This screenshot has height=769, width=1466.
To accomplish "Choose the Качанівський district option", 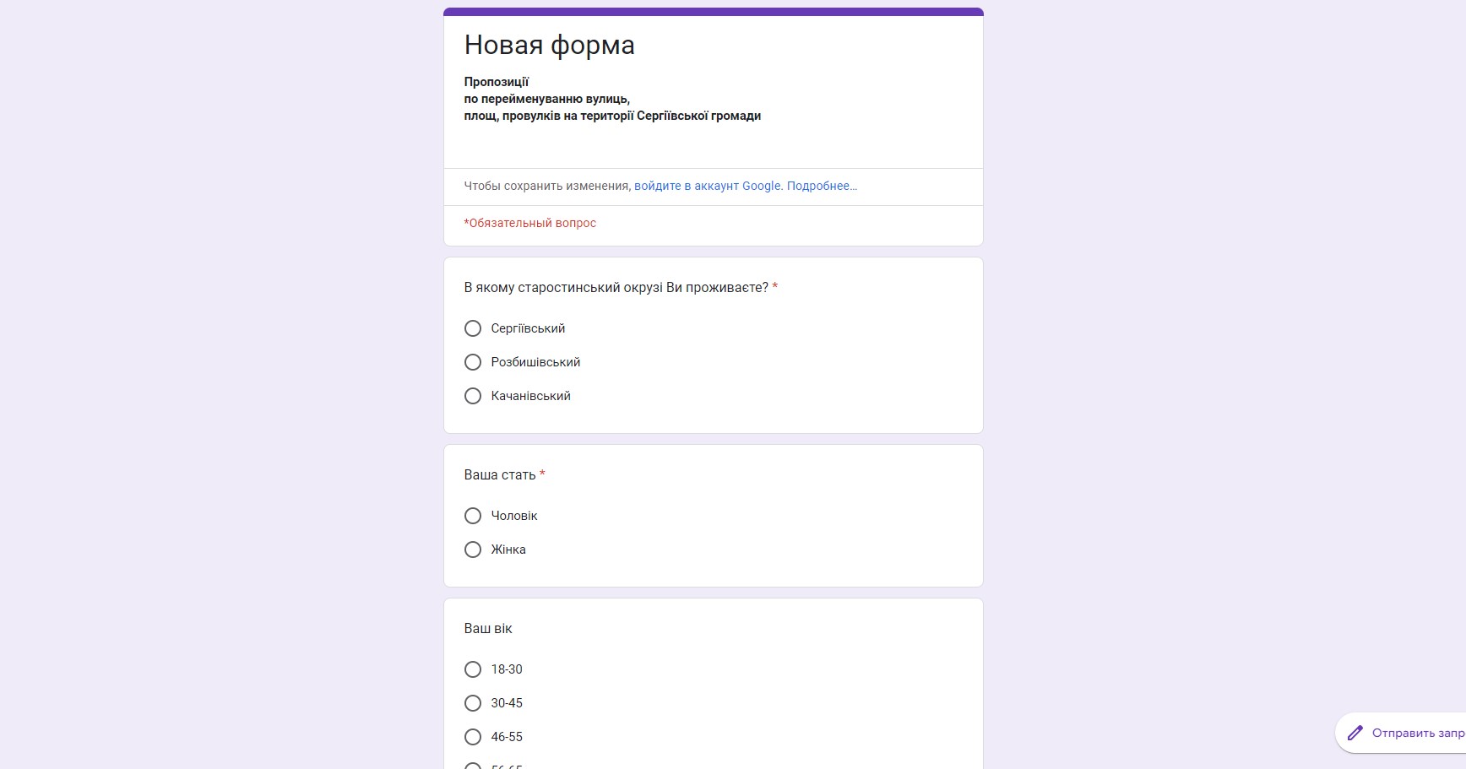I will tap(473, 396).
